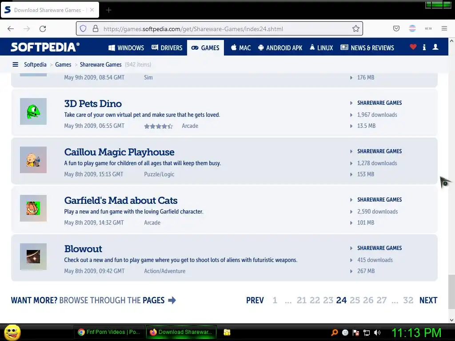Viewport: 455px width, 341px height.
Task: Open the Windows section
Action: 126,48
